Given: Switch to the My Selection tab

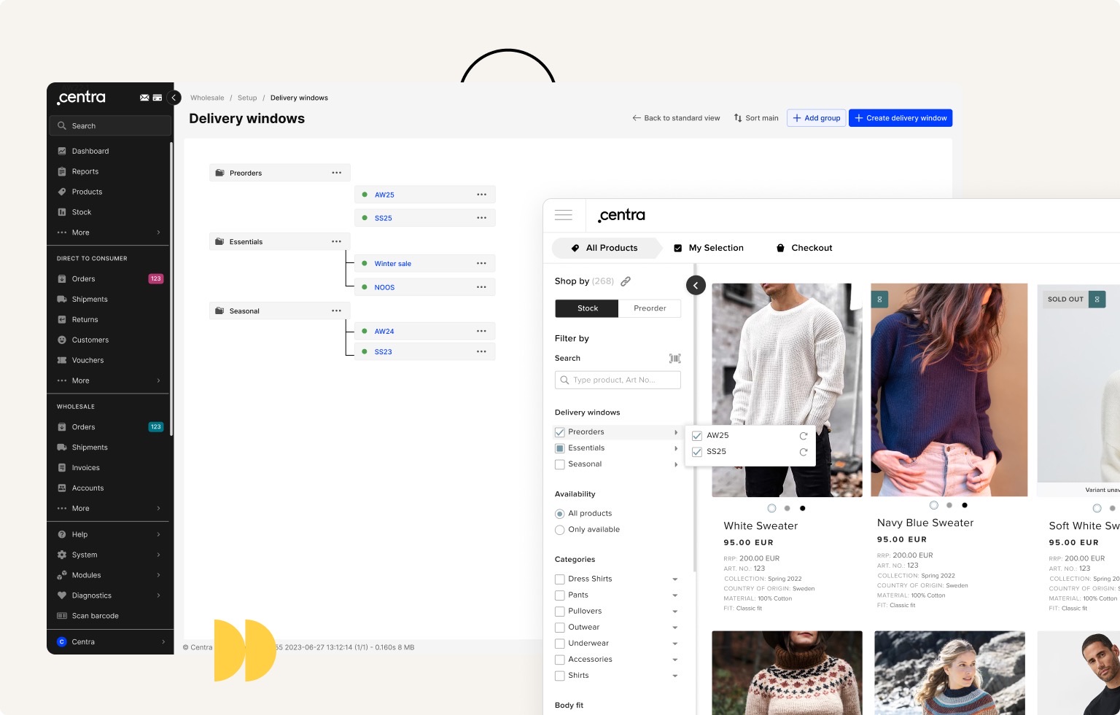Looking at the screenshot, I should click(708, 248).
